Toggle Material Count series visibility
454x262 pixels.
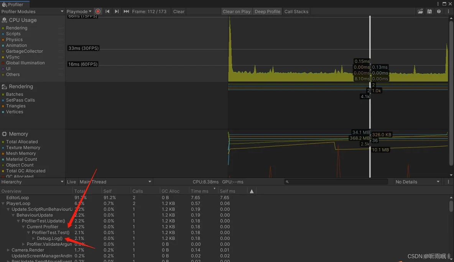click(3, 159)
